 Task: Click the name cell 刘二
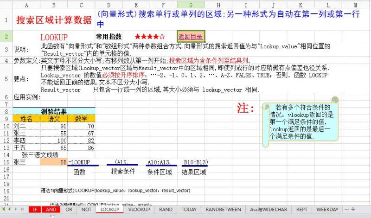pos(26,126)
